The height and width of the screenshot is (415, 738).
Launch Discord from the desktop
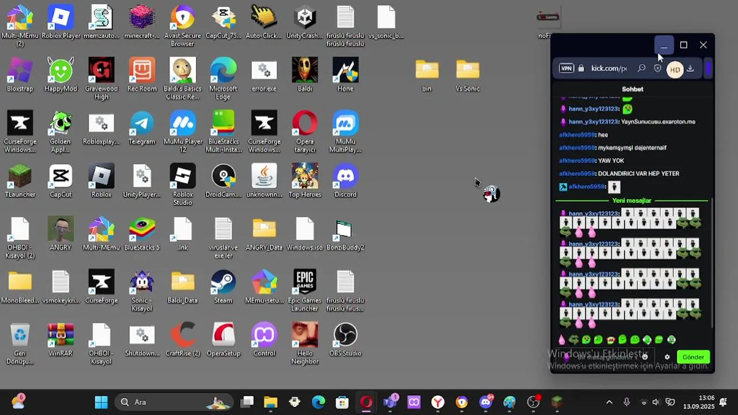(345, 181)
